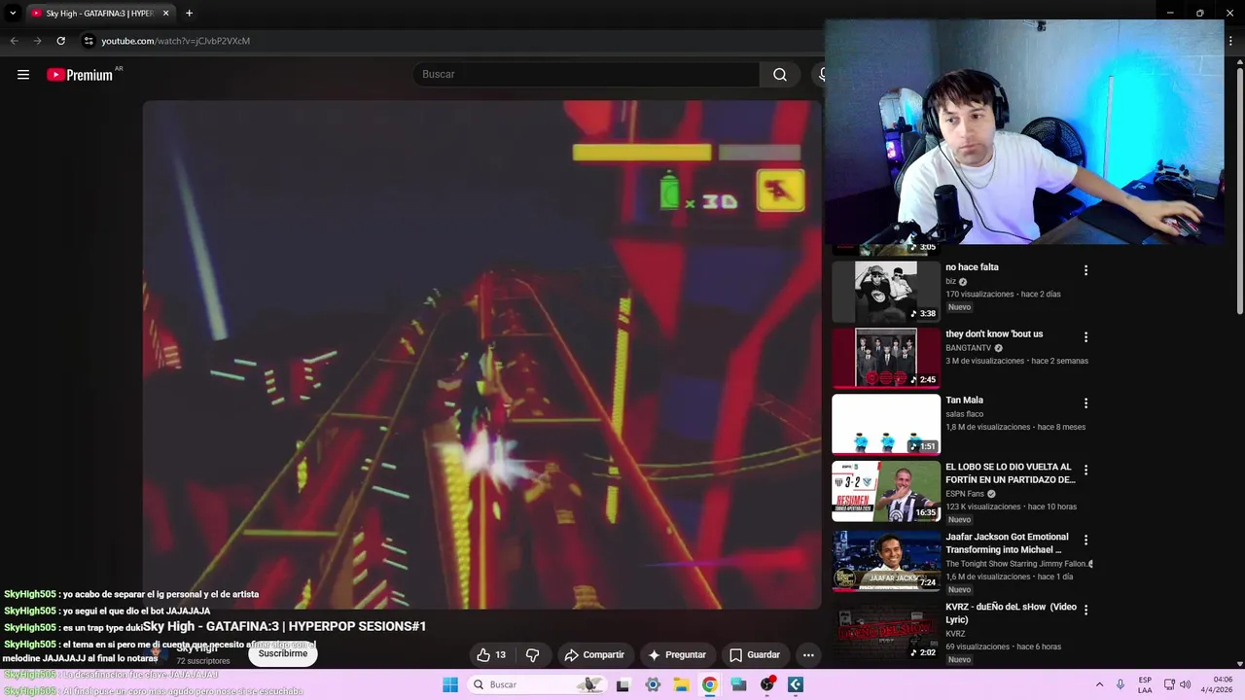This screenshot has height=700, width=1245.
Task: Open OBS Studio from the taskbar
Action: (767, 684)
